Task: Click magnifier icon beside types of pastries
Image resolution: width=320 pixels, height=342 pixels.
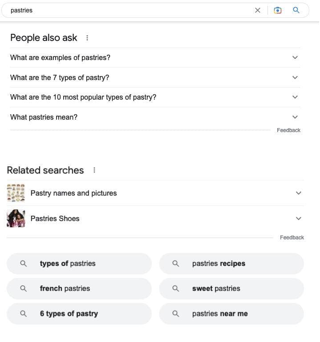Action: (x=24, y=264)
